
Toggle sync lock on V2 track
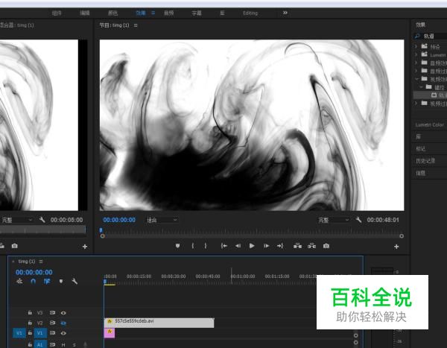click(52, 323)
